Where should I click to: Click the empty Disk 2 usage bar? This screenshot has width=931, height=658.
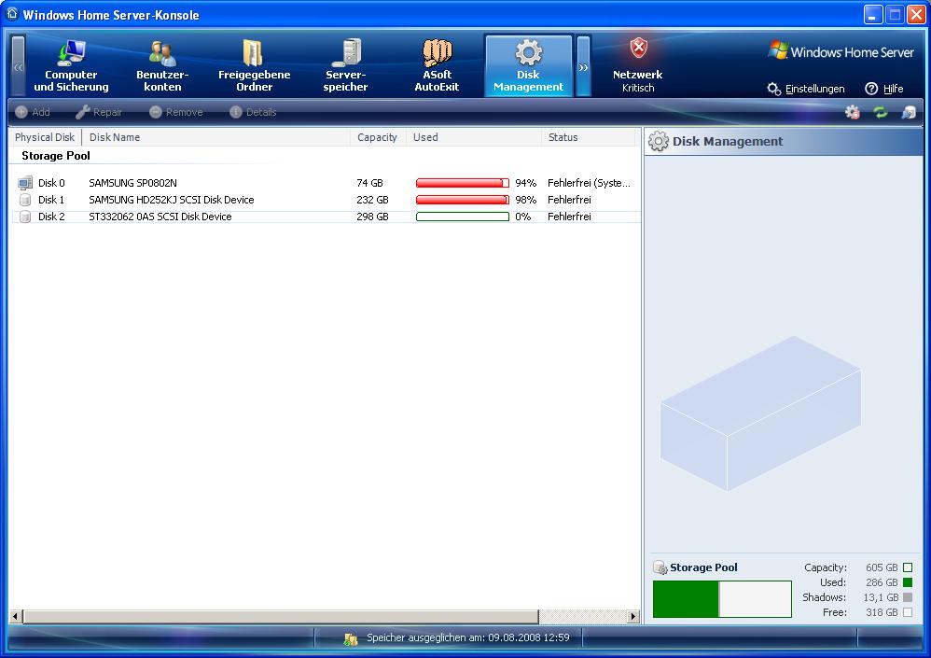coord(463,217)
